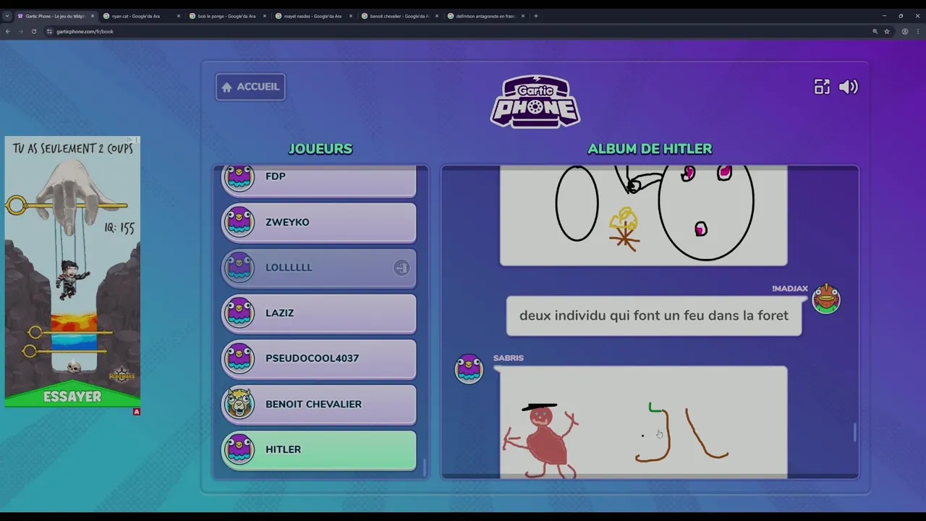Click !MADJAX's avatar in album
The width and height of the screenshot is (926, 521).
click(826, 299)
